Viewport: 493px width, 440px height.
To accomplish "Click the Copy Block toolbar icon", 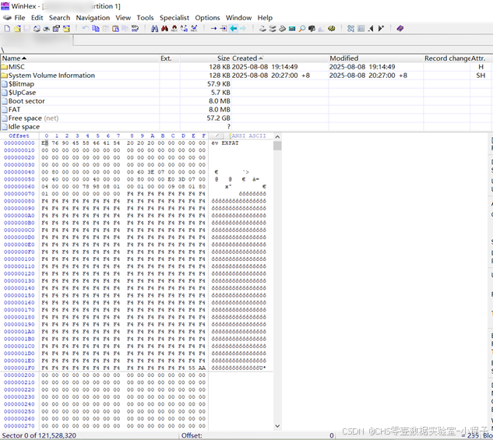I will tap(95, 29).
